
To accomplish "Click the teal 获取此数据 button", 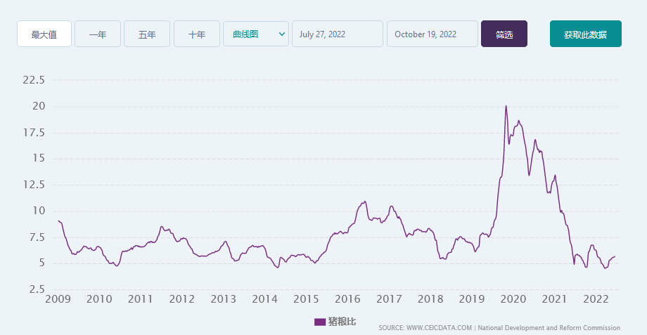I will click(585, 34).
